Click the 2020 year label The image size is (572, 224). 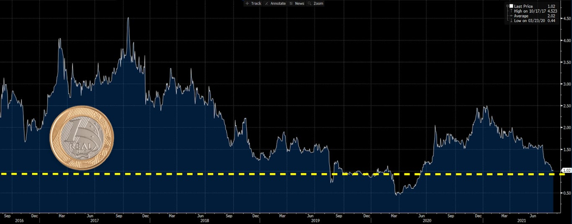pos(427,220)
